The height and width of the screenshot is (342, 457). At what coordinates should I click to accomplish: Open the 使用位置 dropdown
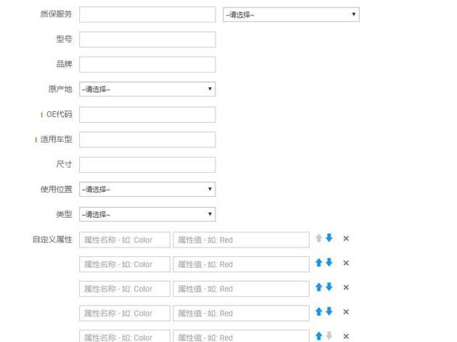147,190
